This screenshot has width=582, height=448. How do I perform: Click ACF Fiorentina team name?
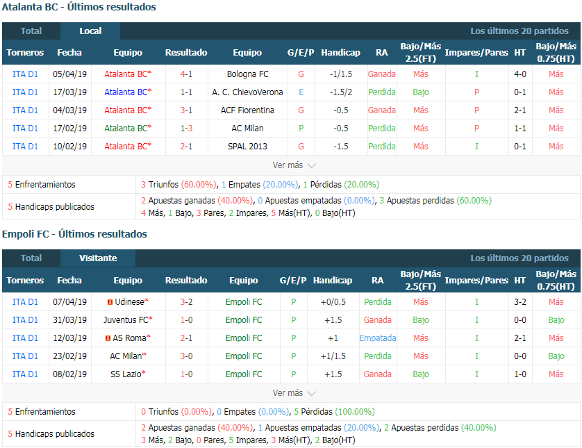(x=247, y=110)
